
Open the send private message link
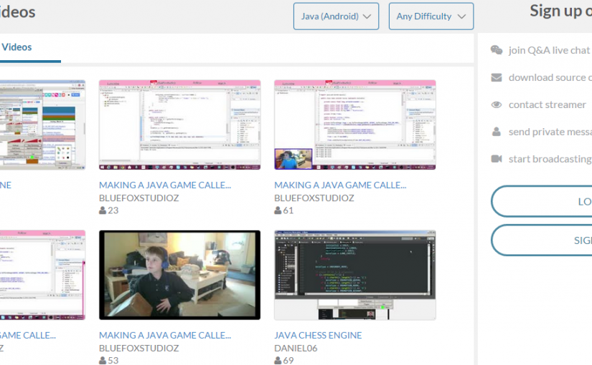coord(550,132)
